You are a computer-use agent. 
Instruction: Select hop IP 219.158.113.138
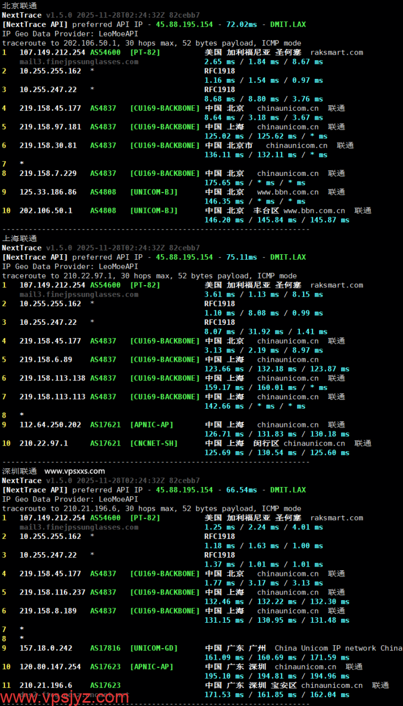(x=52, y=378)
